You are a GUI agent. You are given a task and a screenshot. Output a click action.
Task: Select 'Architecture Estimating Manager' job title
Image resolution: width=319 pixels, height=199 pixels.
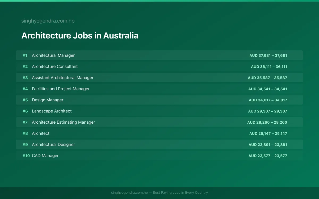64,122
